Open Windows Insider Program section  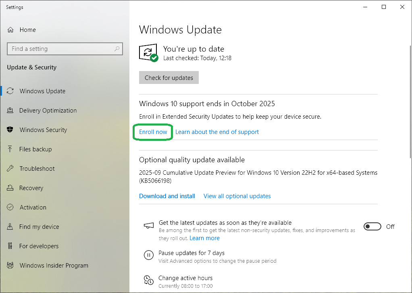(54, 266)
